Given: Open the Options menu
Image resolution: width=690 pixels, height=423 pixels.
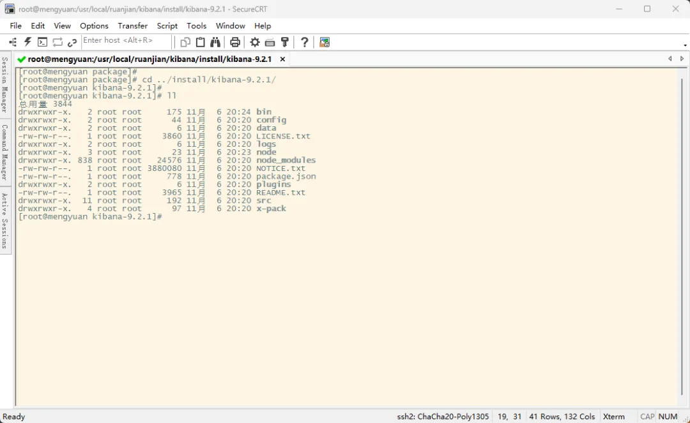Looking at the screenshot, I should click(94, 26).
